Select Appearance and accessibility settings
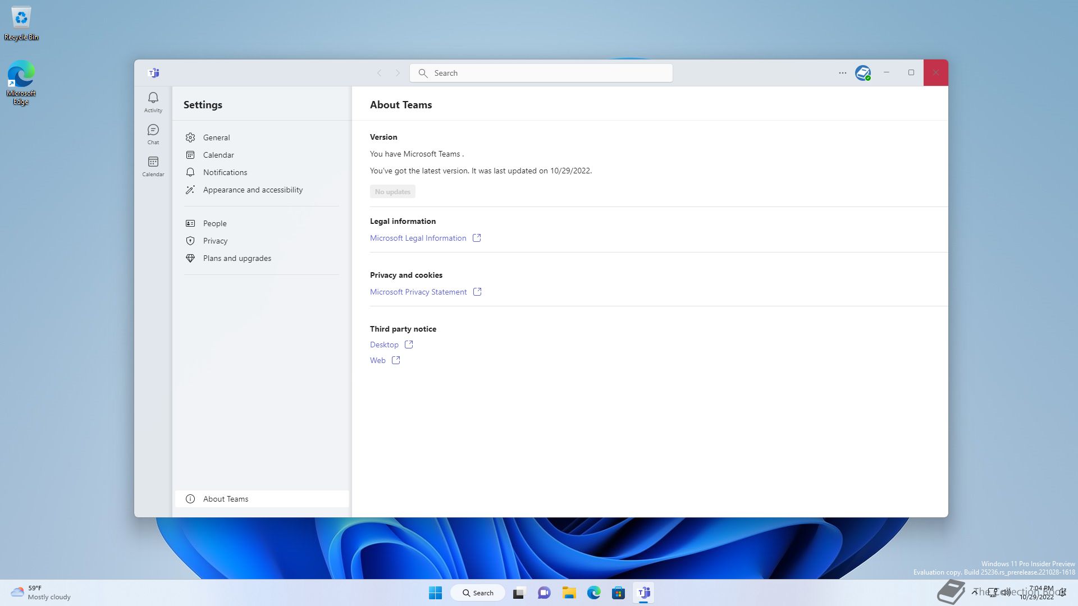Screen dimensions: 1078x606 [262, 190]
